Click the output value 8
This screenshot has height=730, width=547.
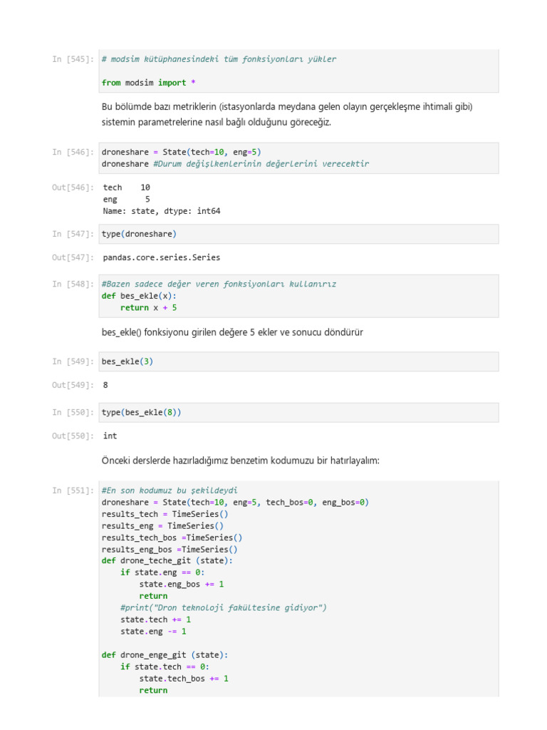pyautogui.click(x=105, y=385)
